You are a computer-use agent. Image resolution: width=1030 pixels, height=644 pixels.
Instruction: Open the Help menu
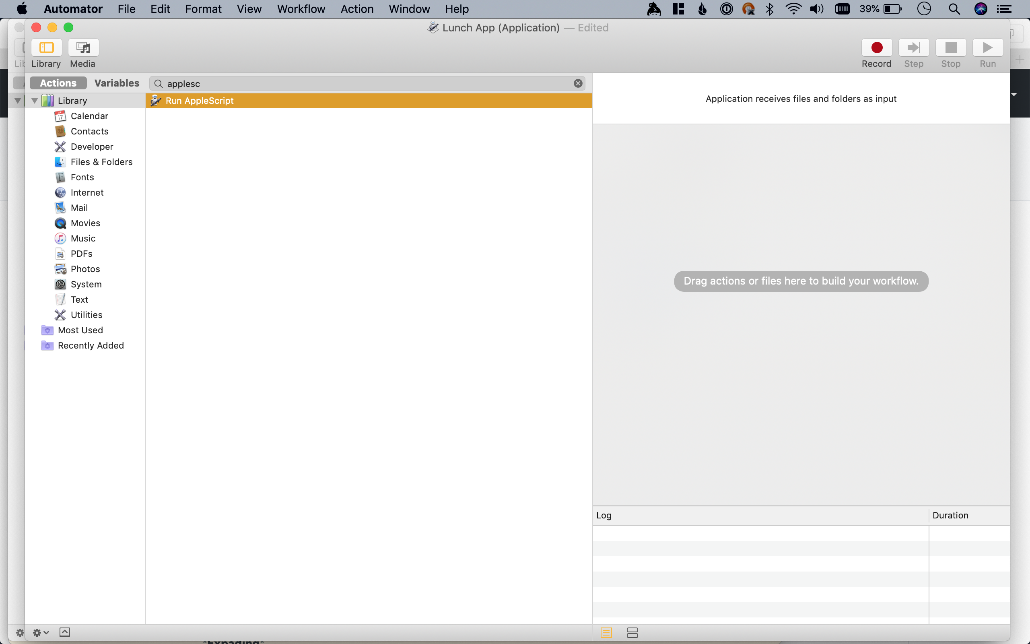[x=457, y=9]
